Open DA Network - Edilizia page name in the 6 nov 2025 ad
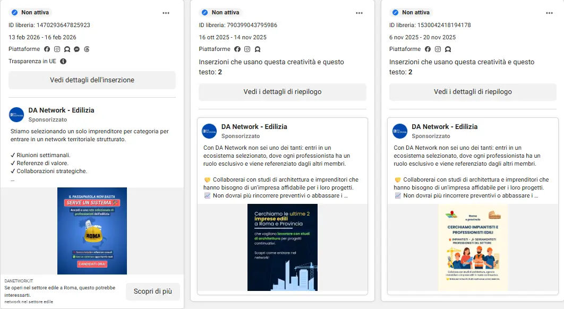Image resolution: width=564 pixels, height=309 pixels. [445, 127]
